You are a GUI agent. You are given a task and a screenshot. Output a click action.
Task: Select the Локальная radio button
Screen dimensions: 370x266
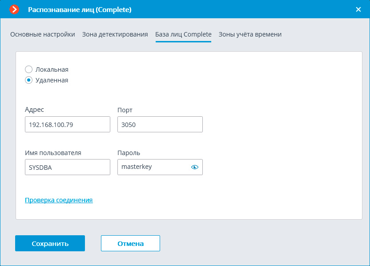point(29,70)
